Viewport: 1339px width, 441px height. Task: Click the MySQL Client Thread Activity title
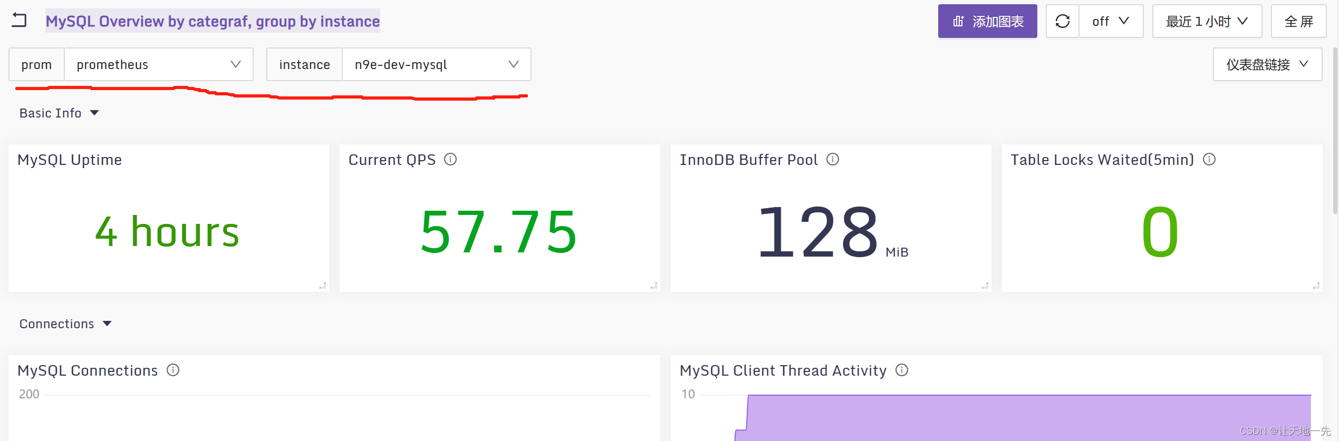pyautogui.click(x=783, y=370)
